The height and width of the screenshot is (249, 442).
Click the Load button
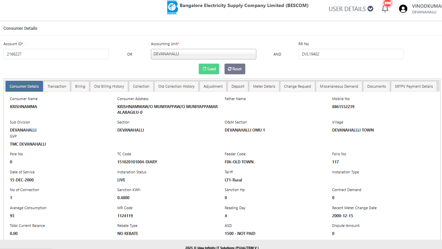209,69
